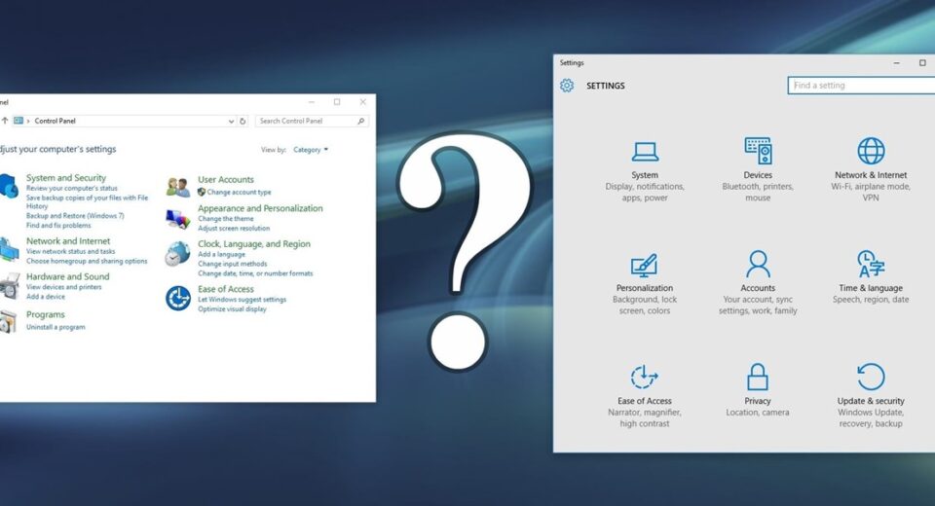
Task: Click Choose homegroup and sharing options
Action: (87, 261)
